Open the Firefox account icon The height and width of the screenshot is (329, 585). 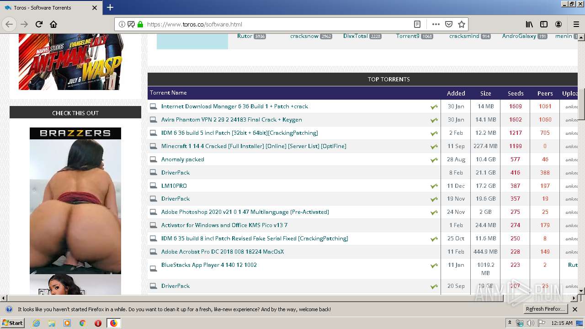click(558, 24)
